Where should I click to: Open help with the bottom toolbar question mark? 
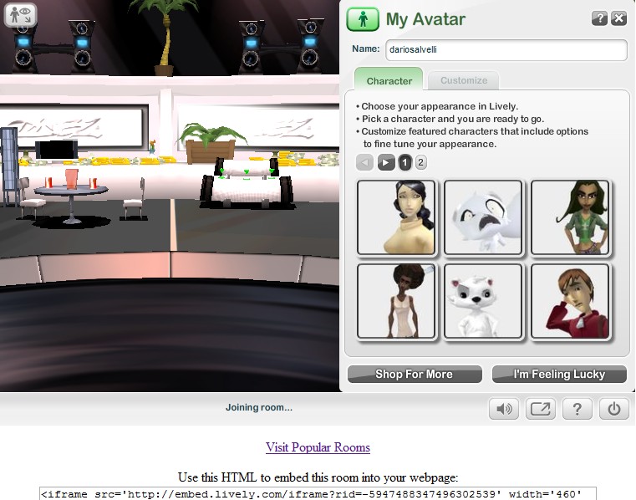coord(577,409)
